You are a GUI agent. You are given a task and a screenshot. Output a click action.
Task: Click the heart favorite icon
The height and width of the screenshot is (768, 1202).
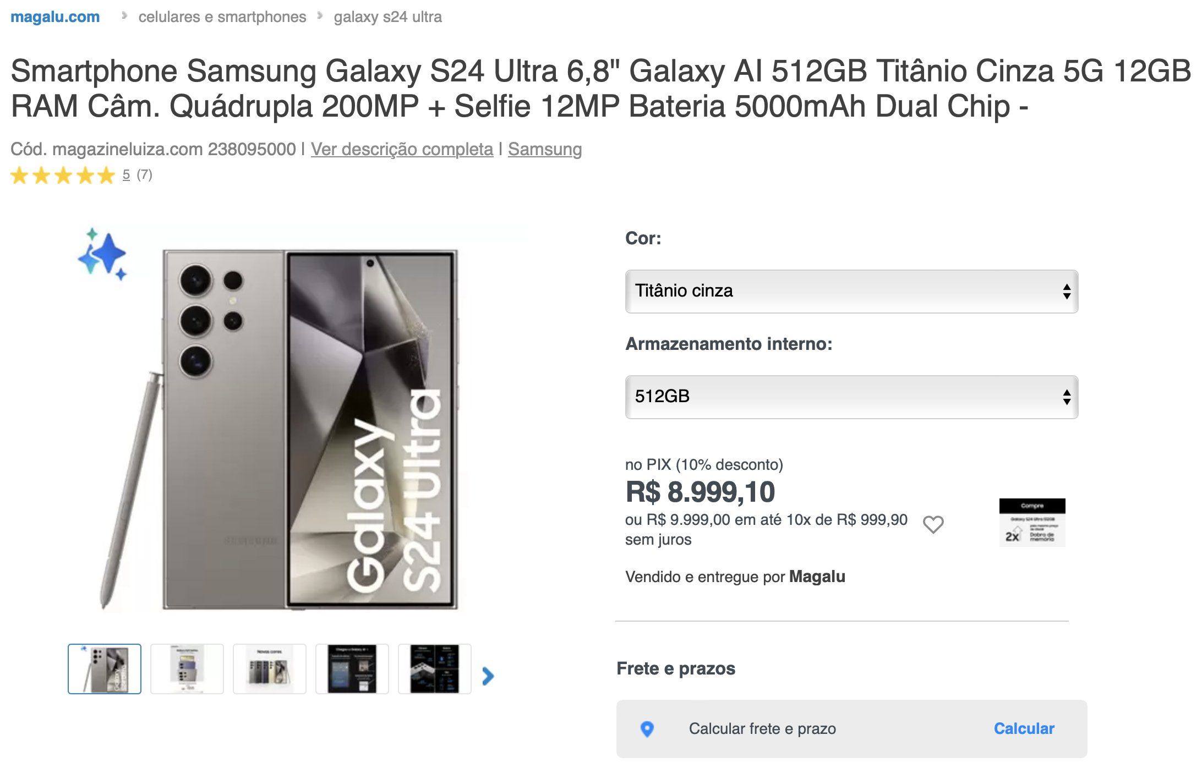pyautogui.click(x=933, y=524)
